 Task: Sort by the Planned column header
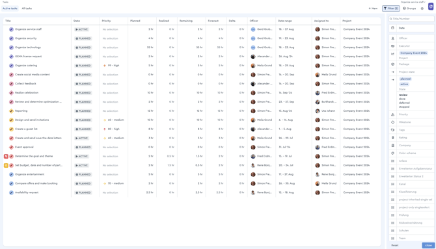pyautogui.click(x=135, y=21)
